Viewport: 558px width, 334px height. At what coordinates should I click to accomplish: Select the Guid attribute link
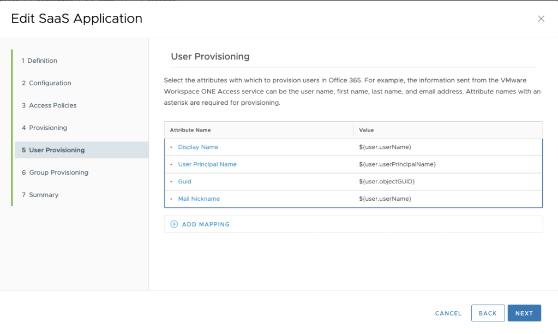point(184,182)
